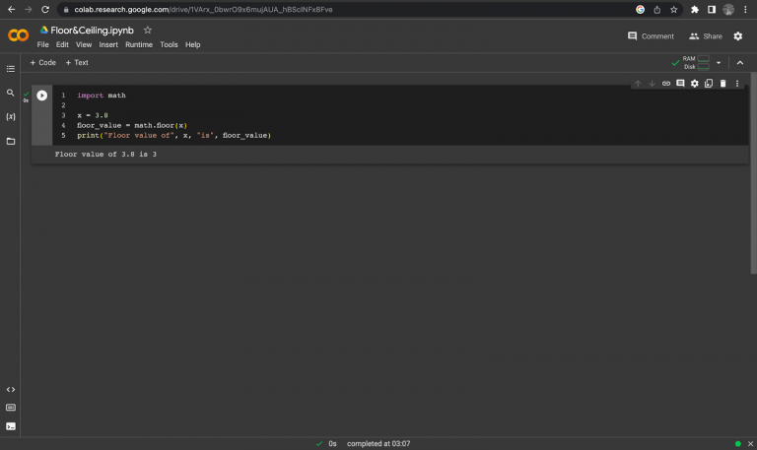Add a comment to the cell
The width and height of the screenshot is (757, 450).
pyautogui.click(x=680, y=84)
